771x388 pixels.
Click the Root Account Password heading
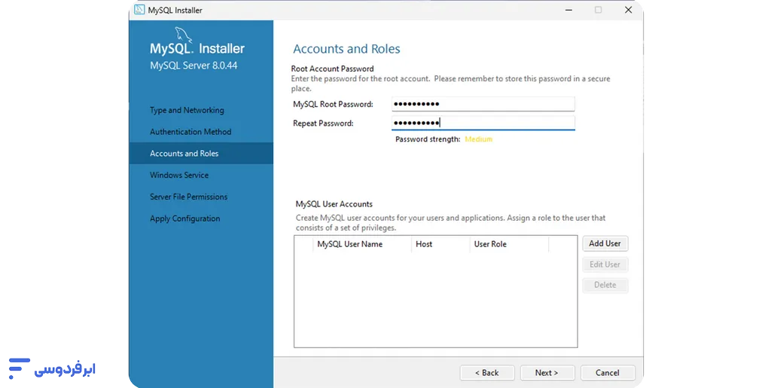click(332, 69)
